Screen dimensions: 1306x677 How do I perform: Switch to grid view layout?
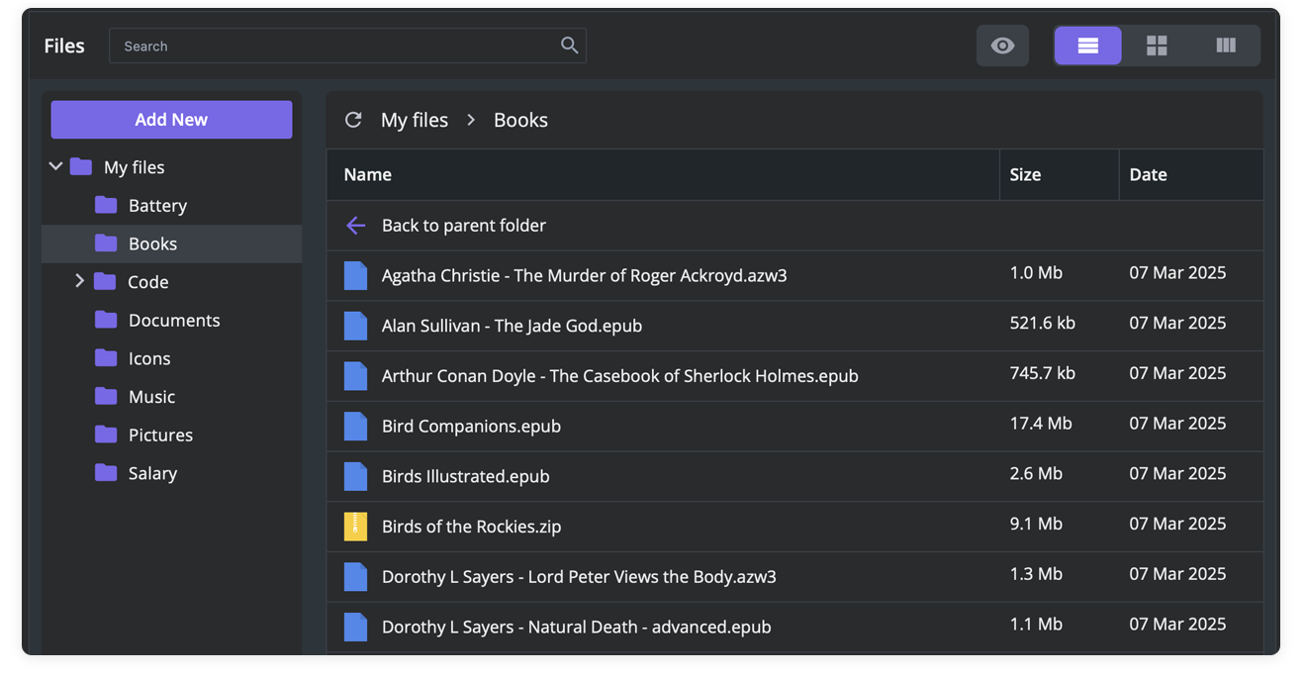[x=1157, y=46]
